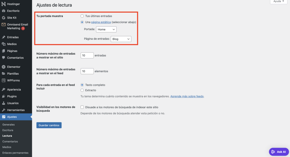Click the 'Ajustes de lectura' page heading
The width and height of the screenshot is (290, 157).
click(x=54, y=5)
